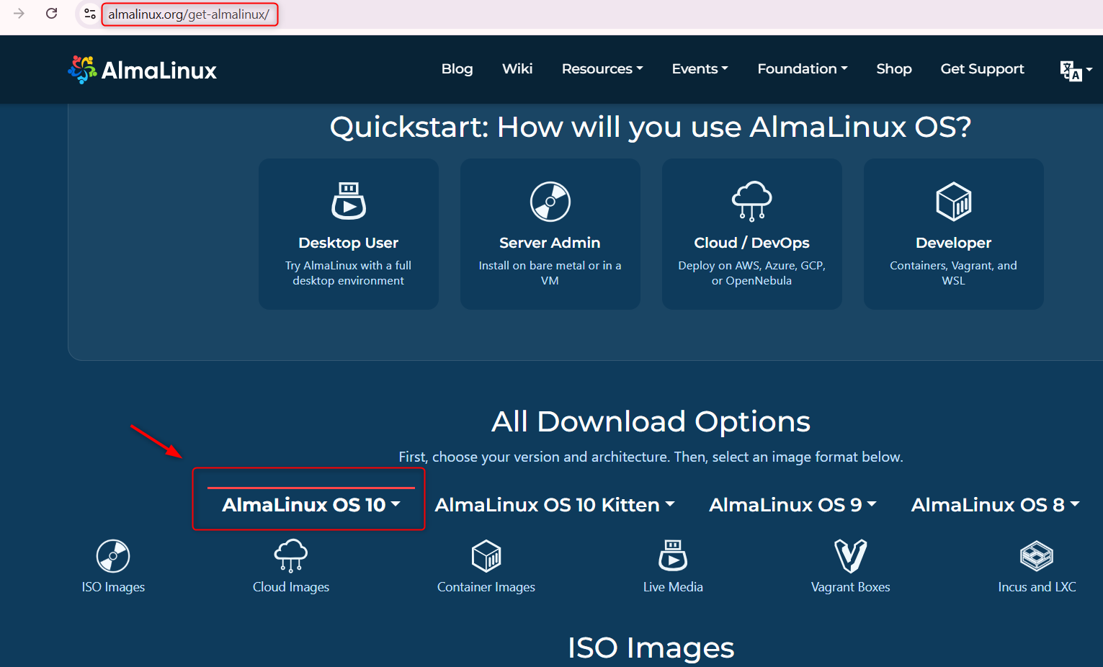The height and width of the screenshot is (667, 1103).
Task: Open the AlmaLinux OS 10 version dropdown
Action: pyautogui.click(x=311, y=505)
